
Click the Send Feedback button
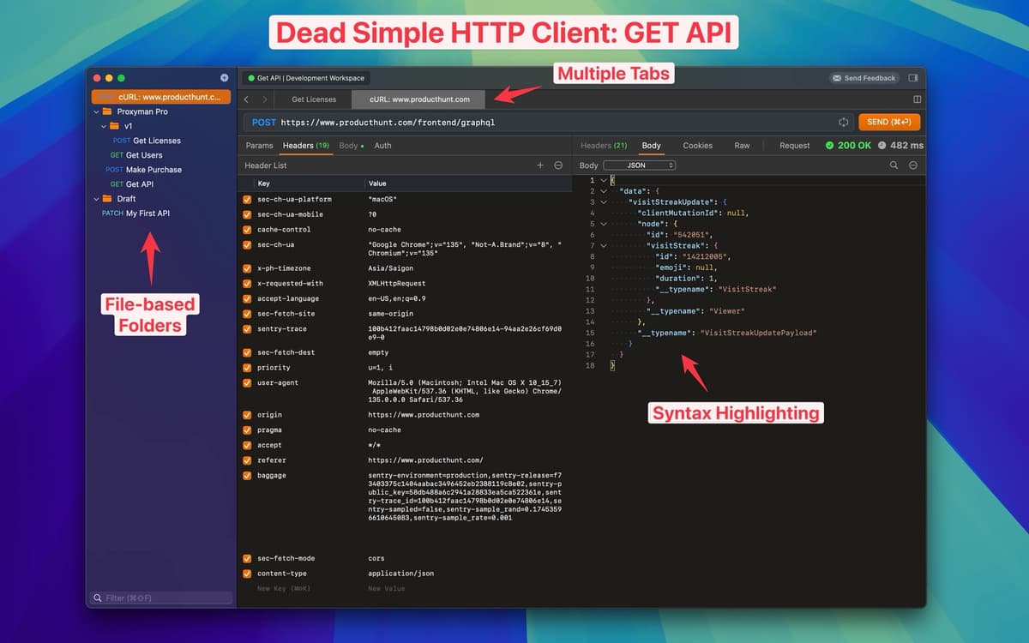864,78
